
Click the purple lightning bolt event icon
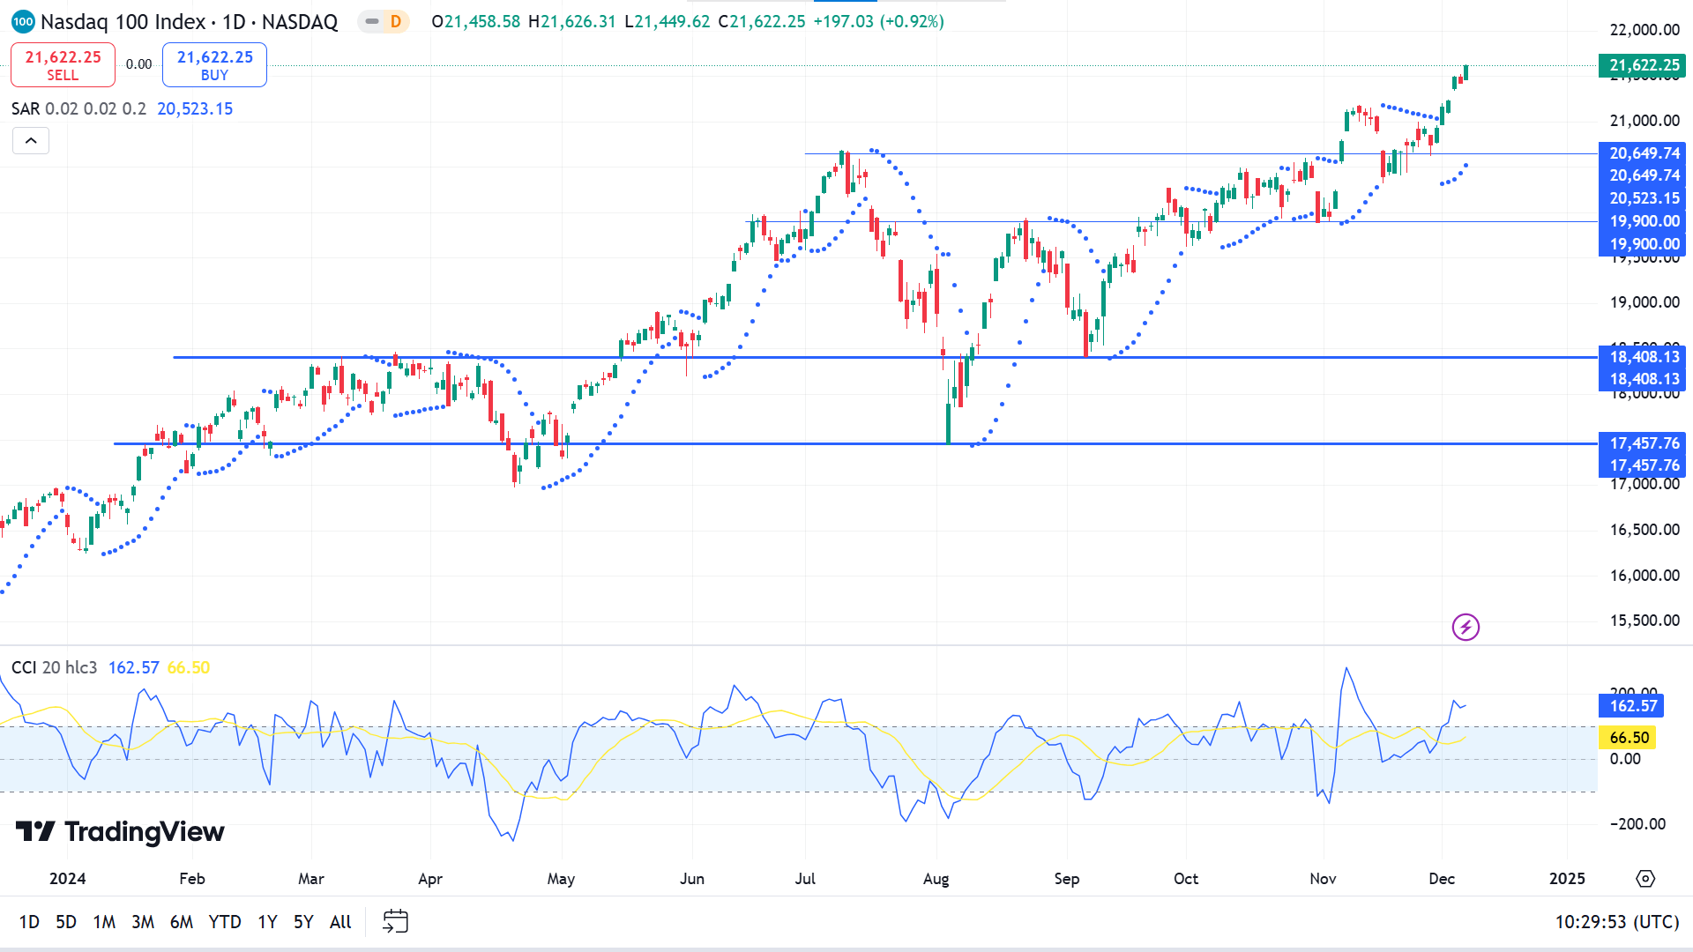coord(1466,628)
